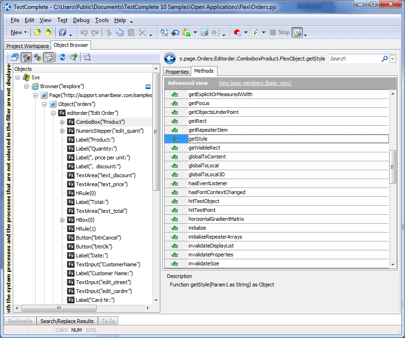Click the Undo arrow icon
Screen dimensions: 405x338
pyautogui.click(x=84, y=32)
